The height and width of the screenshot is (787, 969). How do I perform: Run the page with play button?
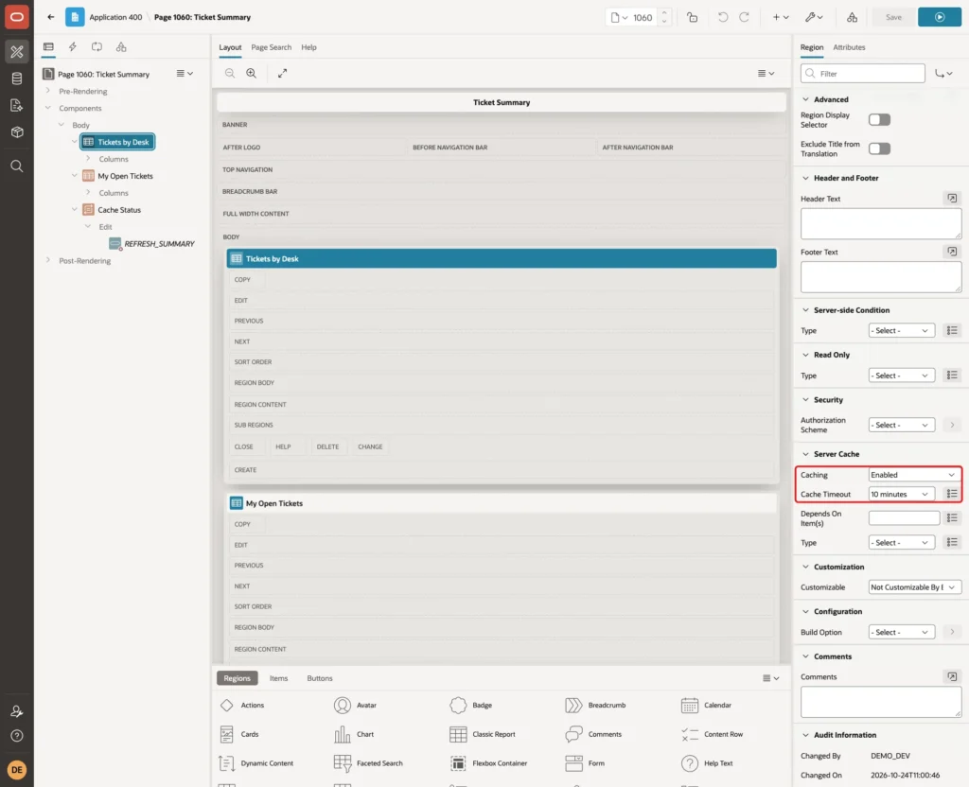(940, 17)
